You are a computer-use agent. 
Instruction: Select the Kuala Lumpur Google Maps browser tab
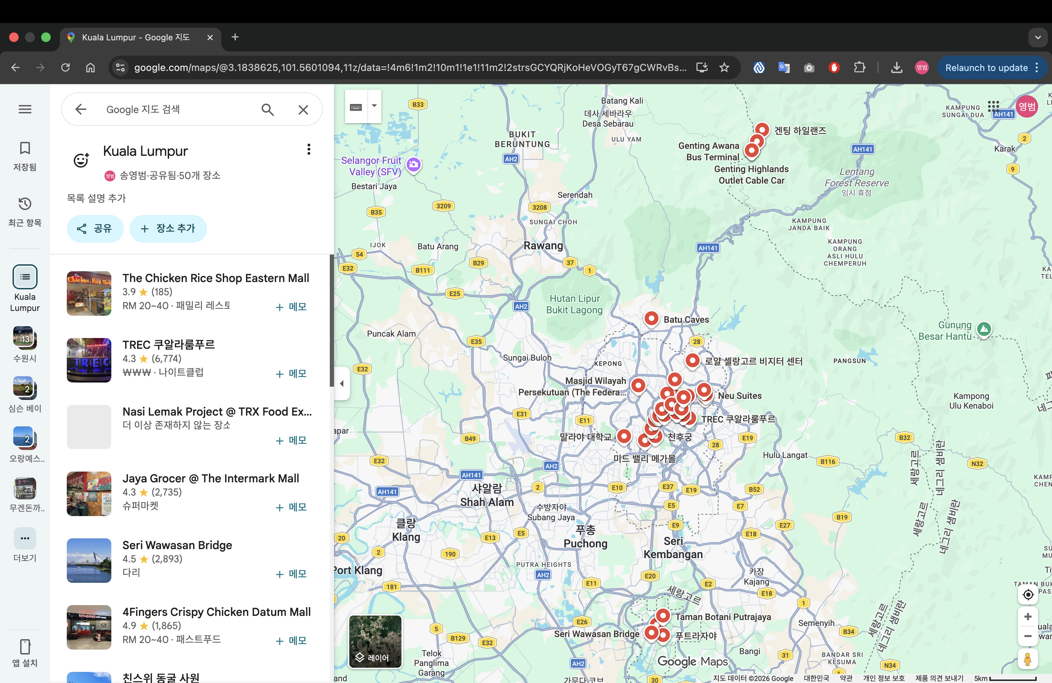point(135,38)
